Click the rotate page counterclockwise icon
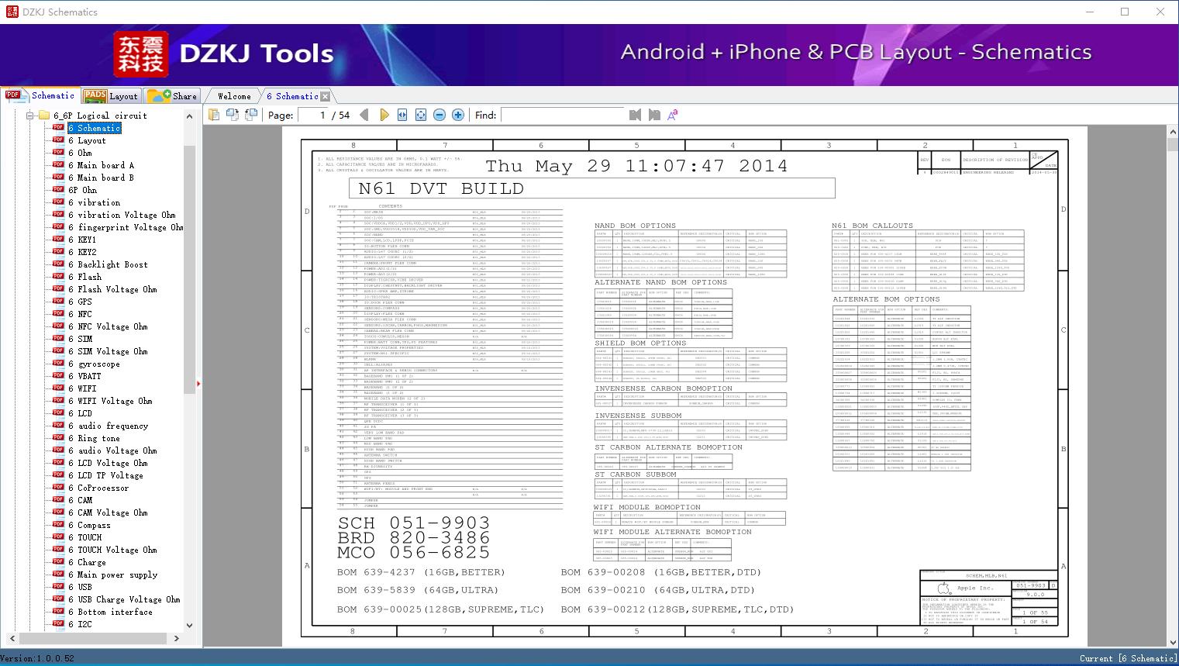Image resolution: width=1179 pixels, height=666 pixels. (x=251, y=115)
